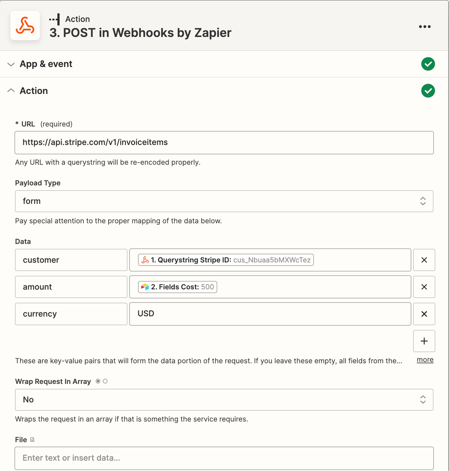Click the Webhooks icon inside Stripe ID pill
This screenshot has width=449, height=471.
[x=145, y=260]
